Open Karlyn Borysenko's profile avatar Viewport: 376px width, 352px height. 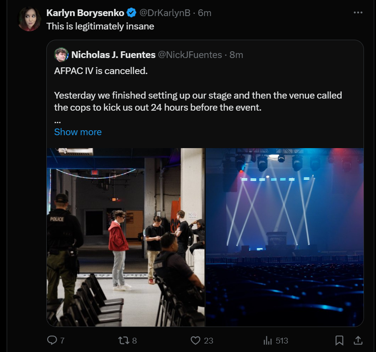coord(29,19)
